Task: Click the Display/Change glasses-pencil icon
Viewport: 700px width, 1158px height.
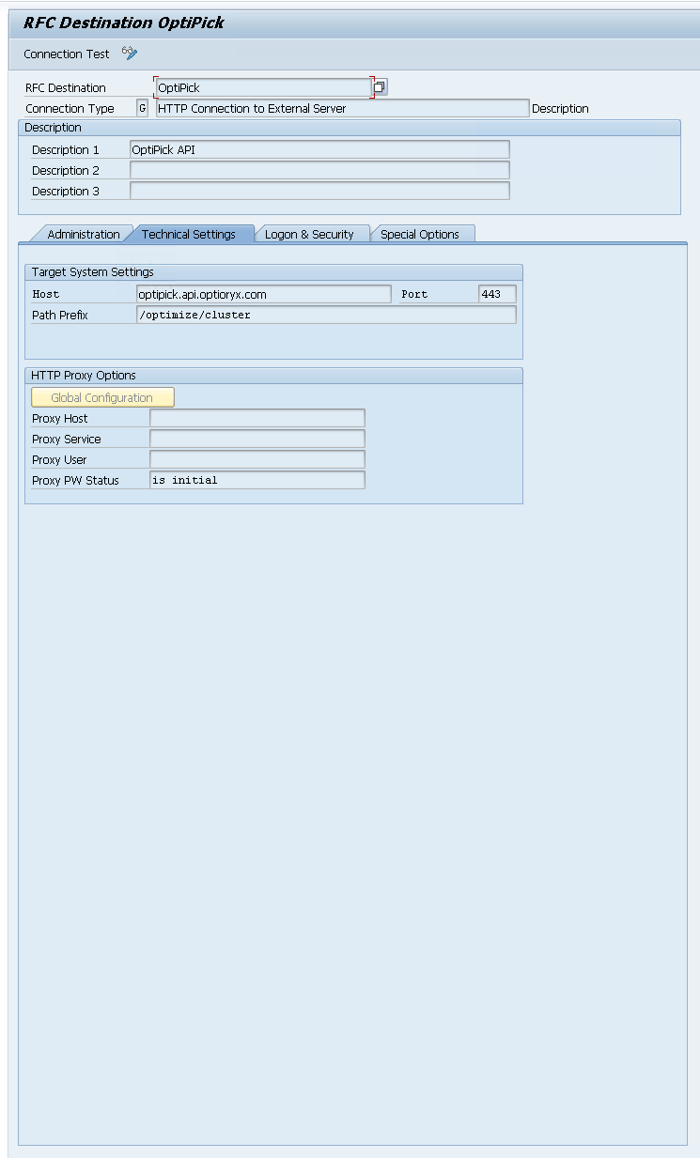Action: pos(130,54)
